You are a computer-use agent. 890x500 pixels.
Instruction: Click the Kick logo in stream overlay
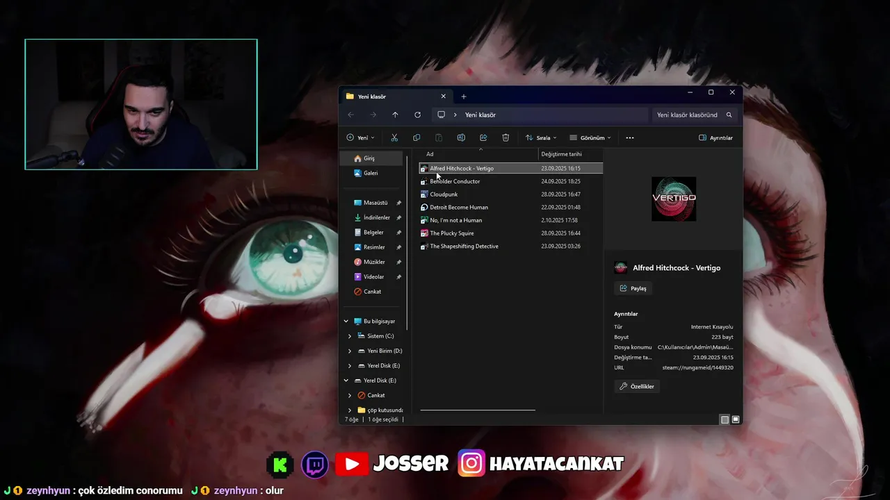point(280,464)
